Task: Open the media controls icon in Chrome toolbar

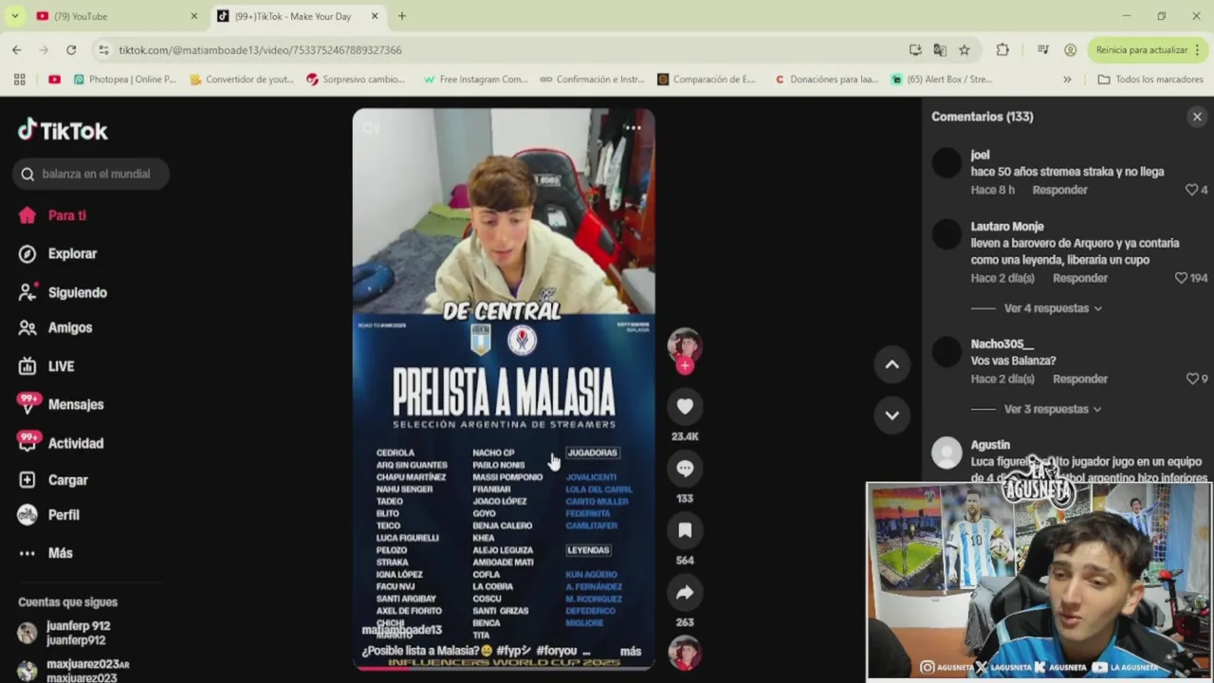Action: (1043, 49)
